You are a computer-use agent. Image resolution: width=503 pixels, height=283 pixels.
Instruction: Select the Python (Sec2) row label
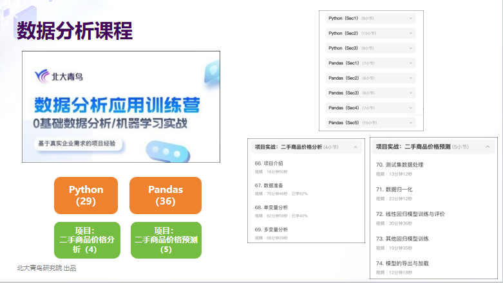[343, 33]
